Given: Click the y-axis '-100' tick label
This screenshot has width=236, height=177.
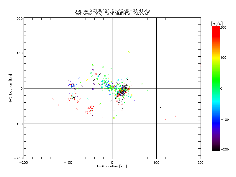Looking at the screenshot, I should 18,124.
